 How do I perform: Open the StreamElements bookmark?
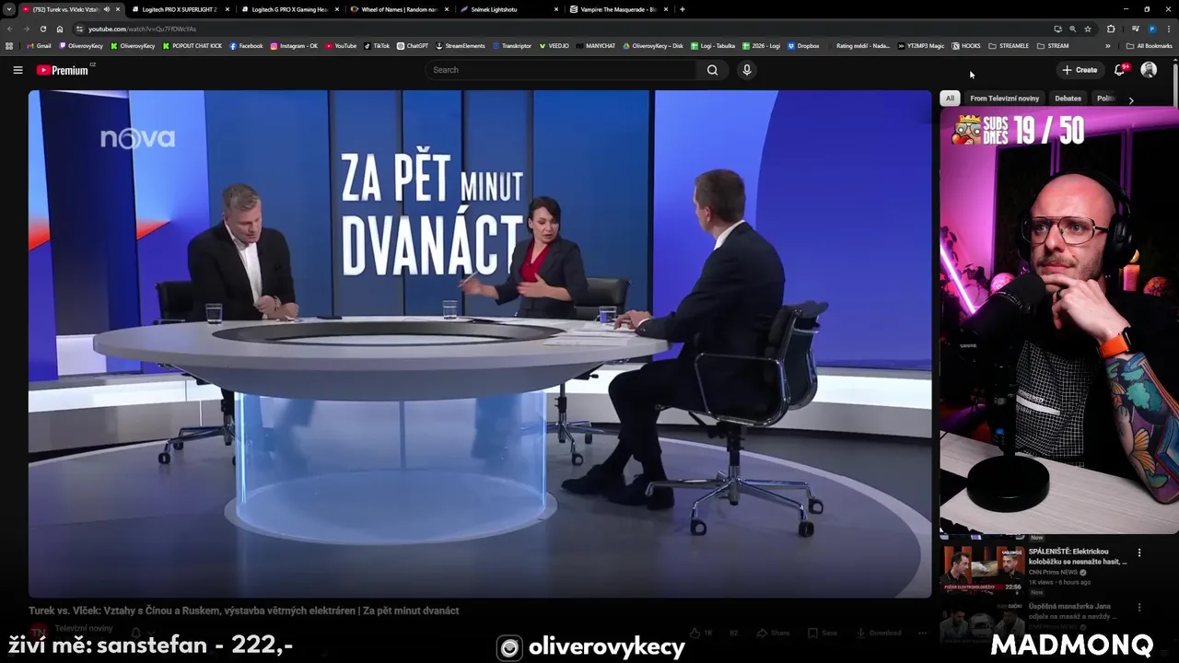tap(461, 45)
